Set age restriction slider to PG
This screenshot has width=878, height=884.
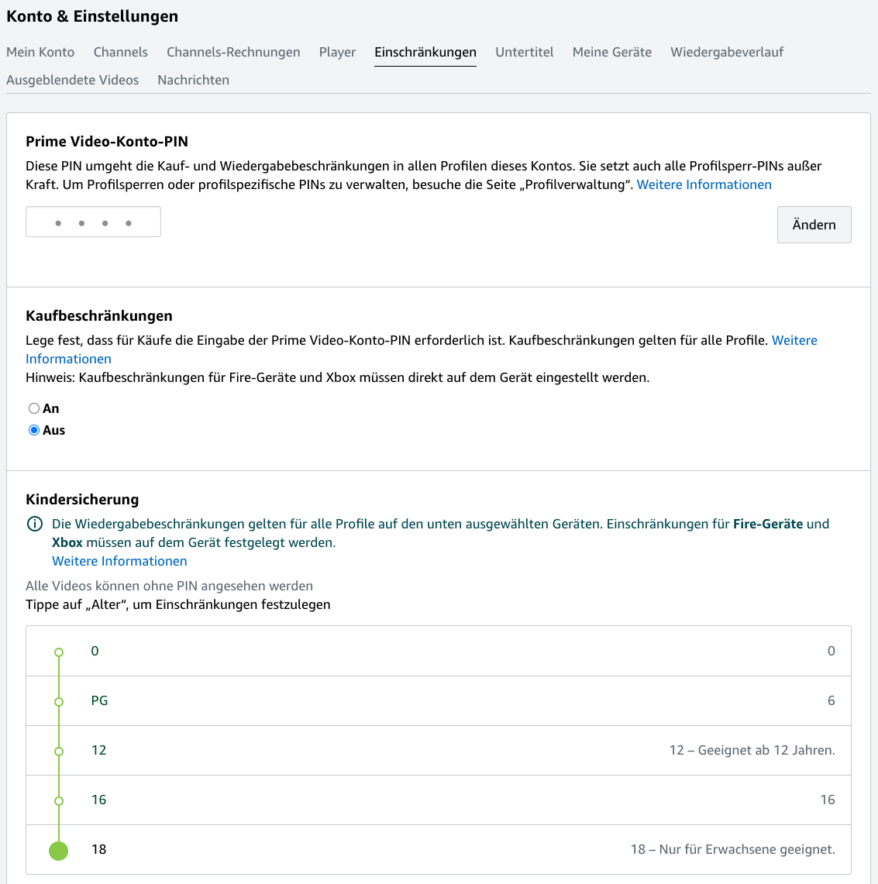[x=59, y=702]
